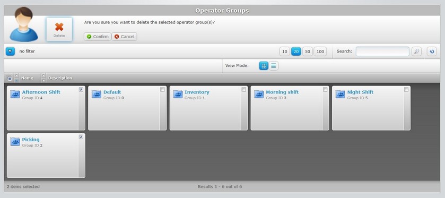Click the 'Group ID 4' text

(32, 98)
